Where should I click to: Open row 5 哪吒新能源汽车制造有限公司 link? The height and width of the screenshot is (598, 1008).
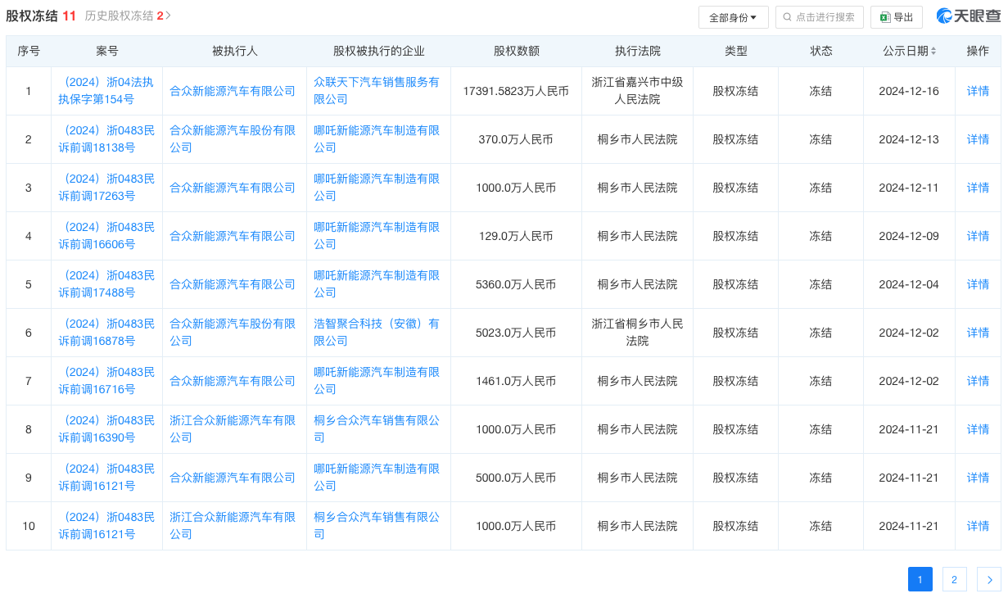[377, 284]
